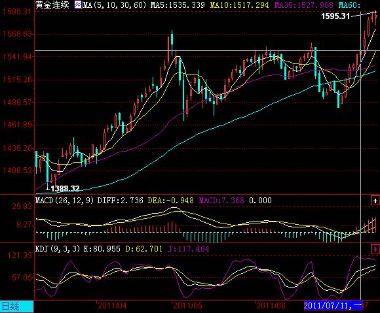The width and height of the screenshot is (380, 313).
Task: Jump to the 2011/04 date marker
Action: (x=112, y=306)
